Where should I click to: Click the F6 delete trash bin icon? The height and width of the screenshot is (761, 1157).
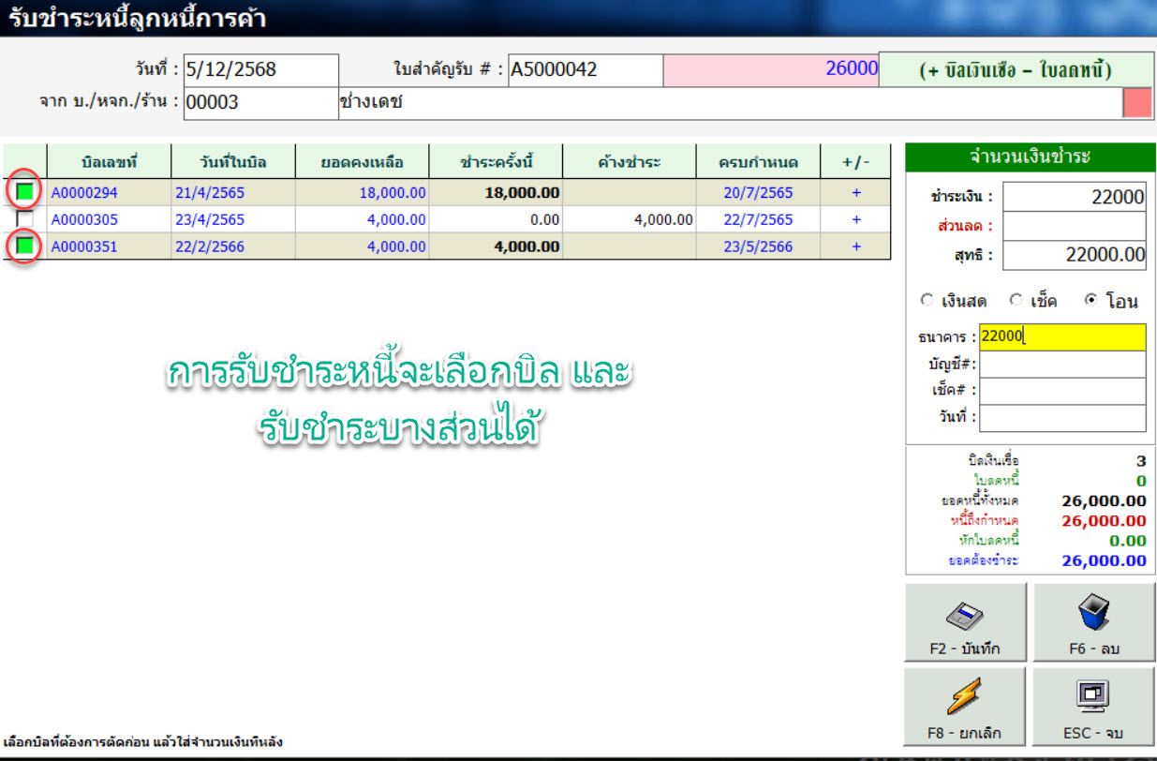(x=1093, y=615)
